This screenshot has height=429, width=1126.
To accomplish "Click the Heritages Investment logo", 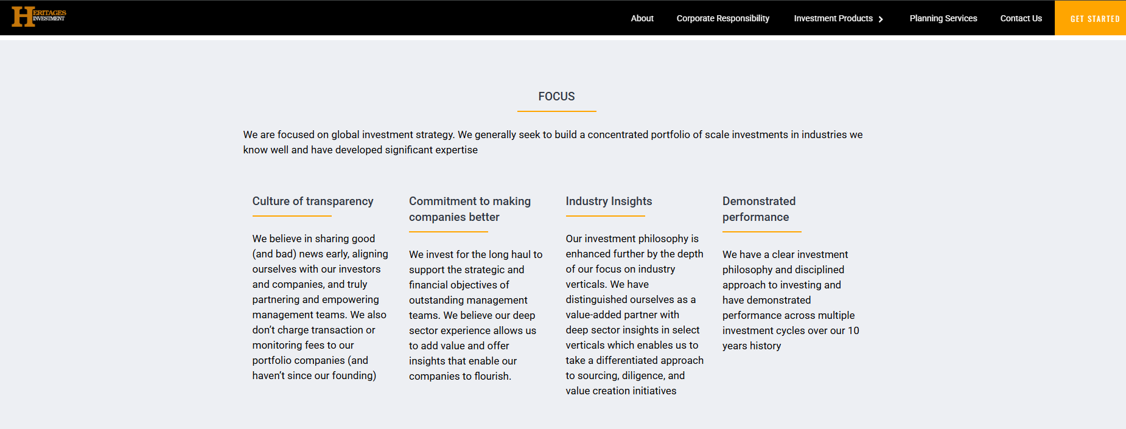I will [x=39, y=16].
